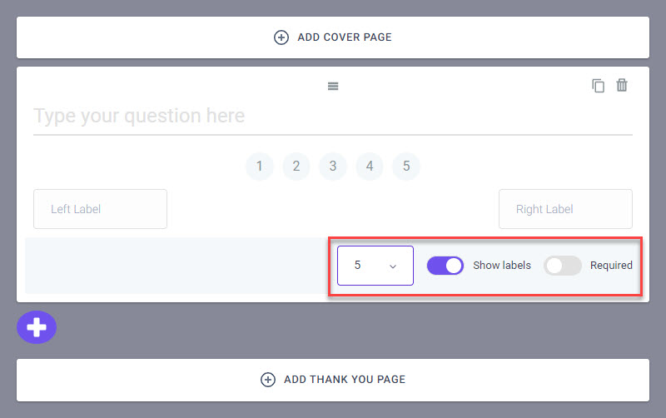Select rating option 1
The image size is (666, 418).
[x=259, y=166]
